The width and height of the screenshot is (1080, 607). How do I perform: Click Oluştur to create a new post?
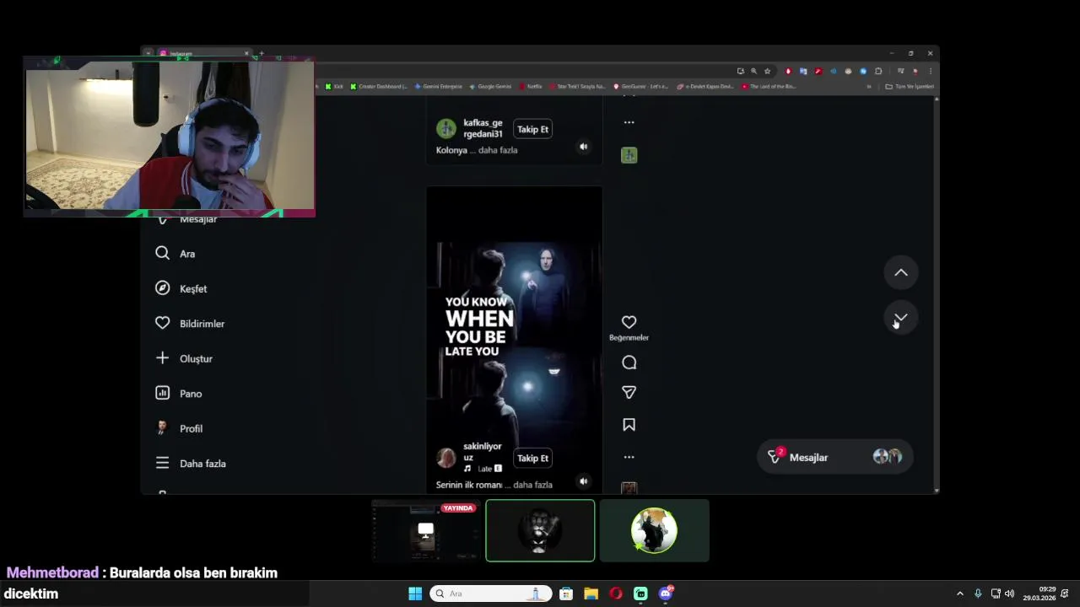[184, 358]
